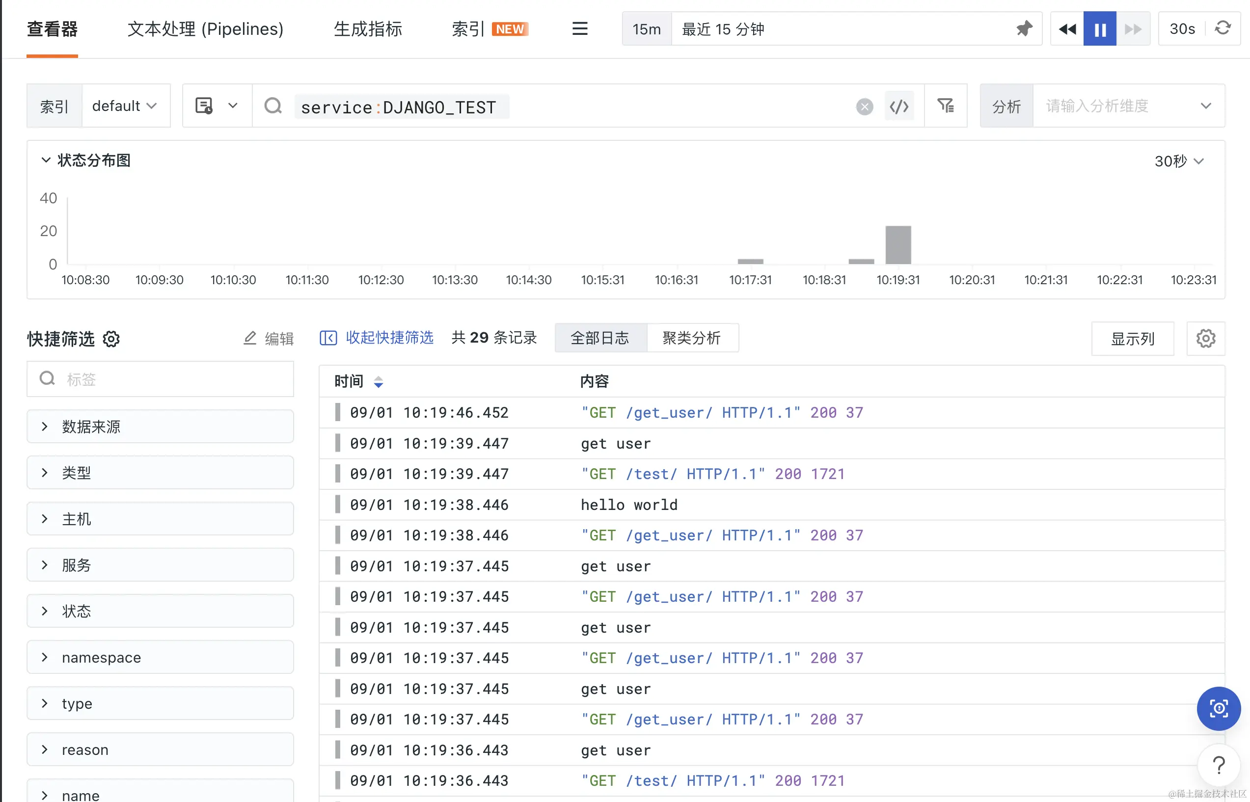Click the 内容 column header
Viewport: 1250px width, 802px height.
tap(594, 381)
